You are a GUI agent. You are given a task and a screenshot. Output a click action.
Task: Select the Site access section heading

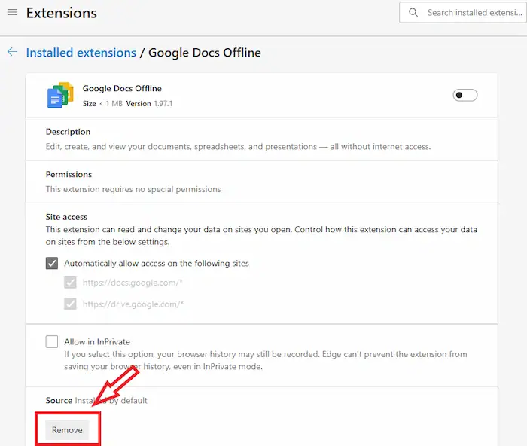point(66,217)
